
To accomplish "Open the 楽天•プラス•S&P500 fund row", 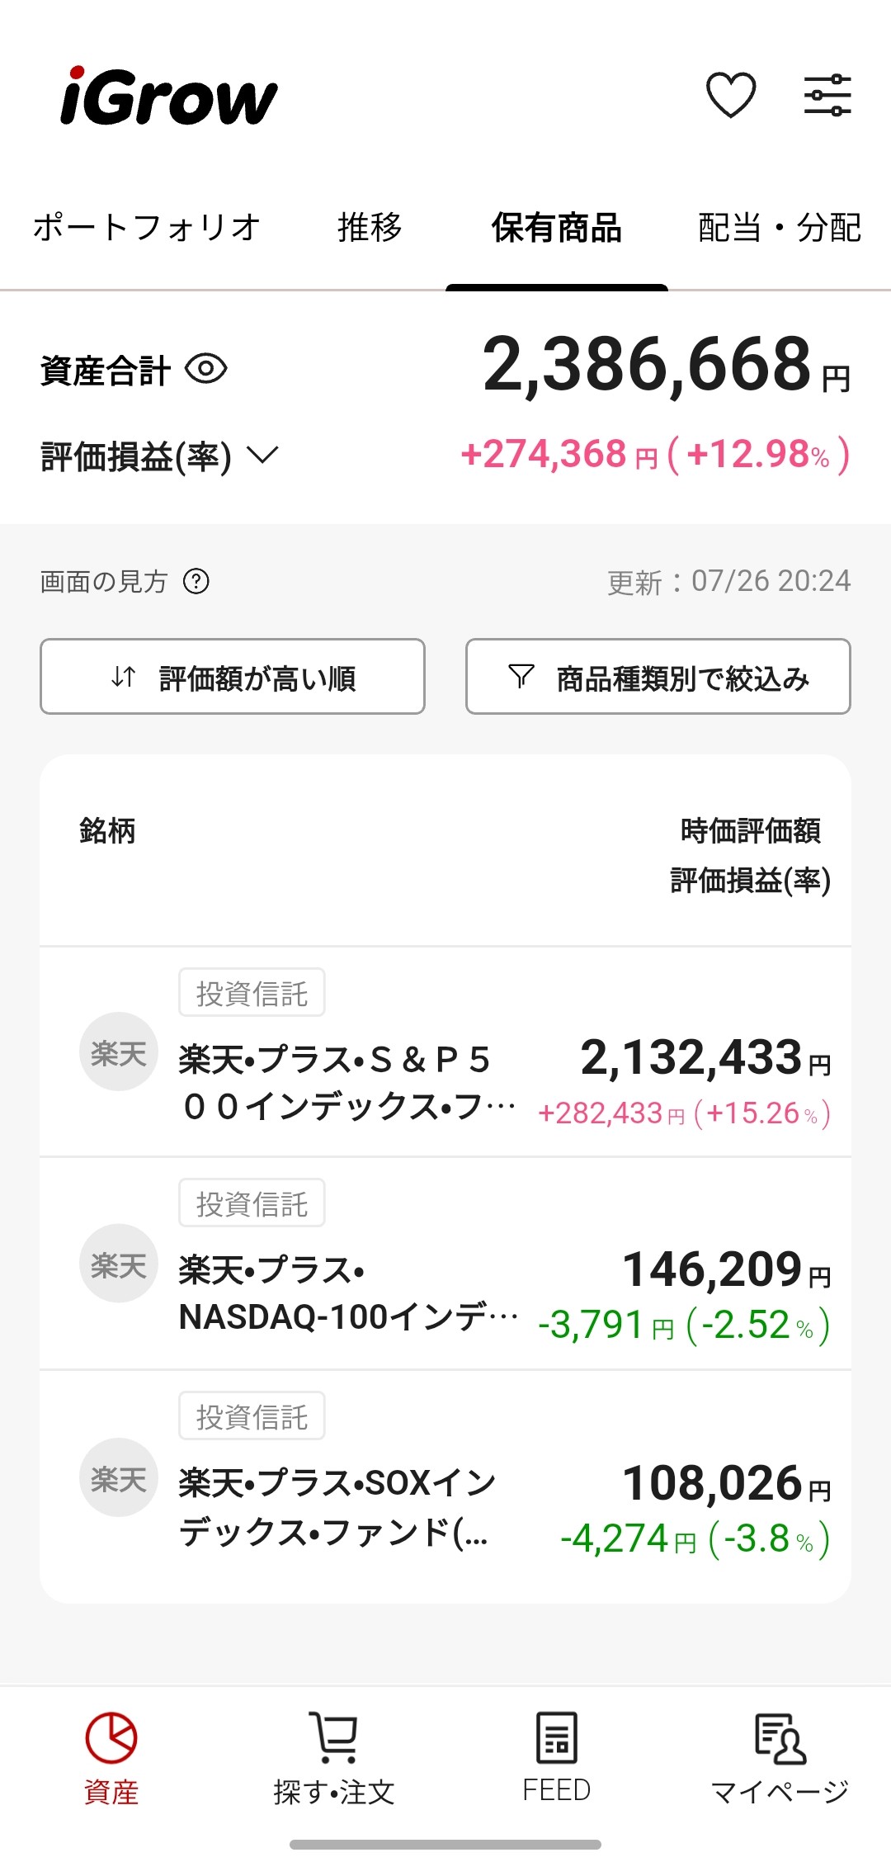I will click(x=445, y=1052).
